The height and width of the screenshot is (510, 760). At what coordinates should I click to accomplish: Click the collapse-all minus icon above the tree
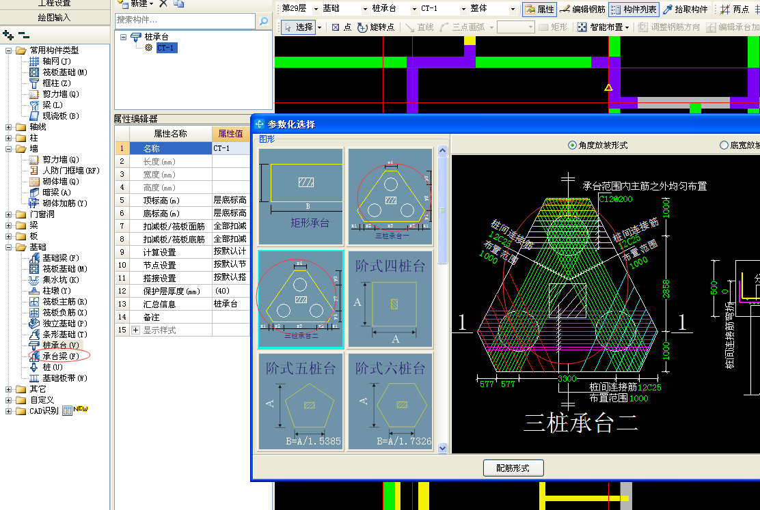pyautogui.click(x=24, y=36)
